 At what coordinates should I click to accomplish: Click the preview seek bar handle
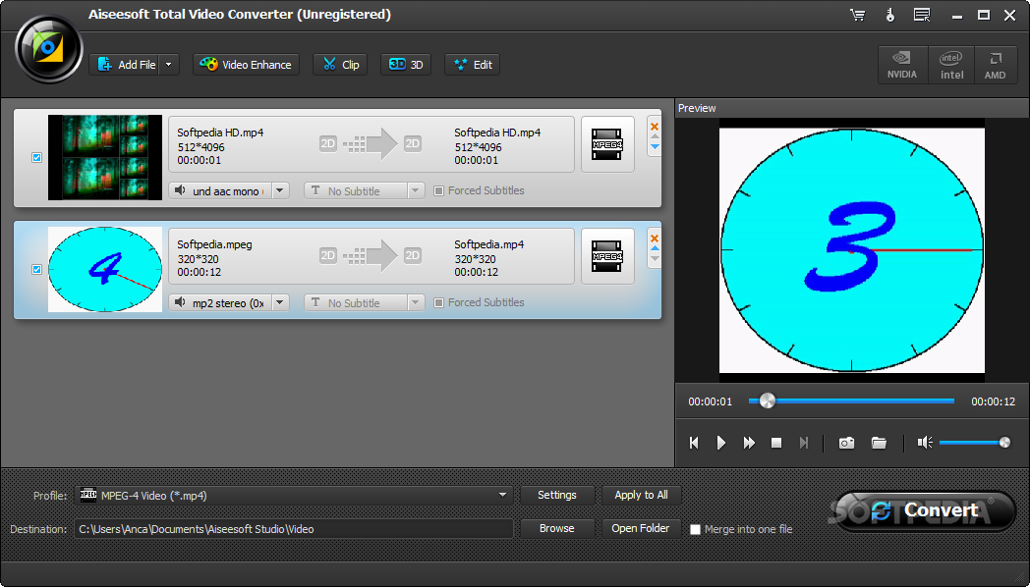767,400
